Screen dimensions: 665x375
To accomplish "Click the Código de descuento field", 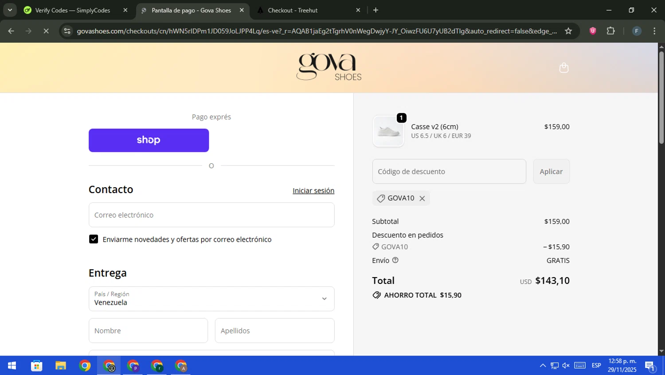I will coord(449,171).
